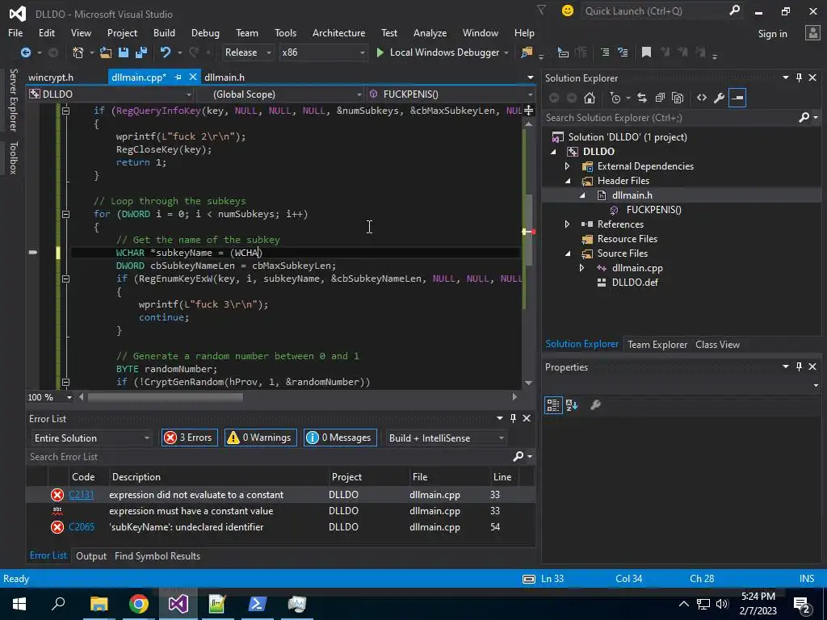Click the Search Error List field
The height and width of the screenshot is (620, 827).
[x=269, y=457]
